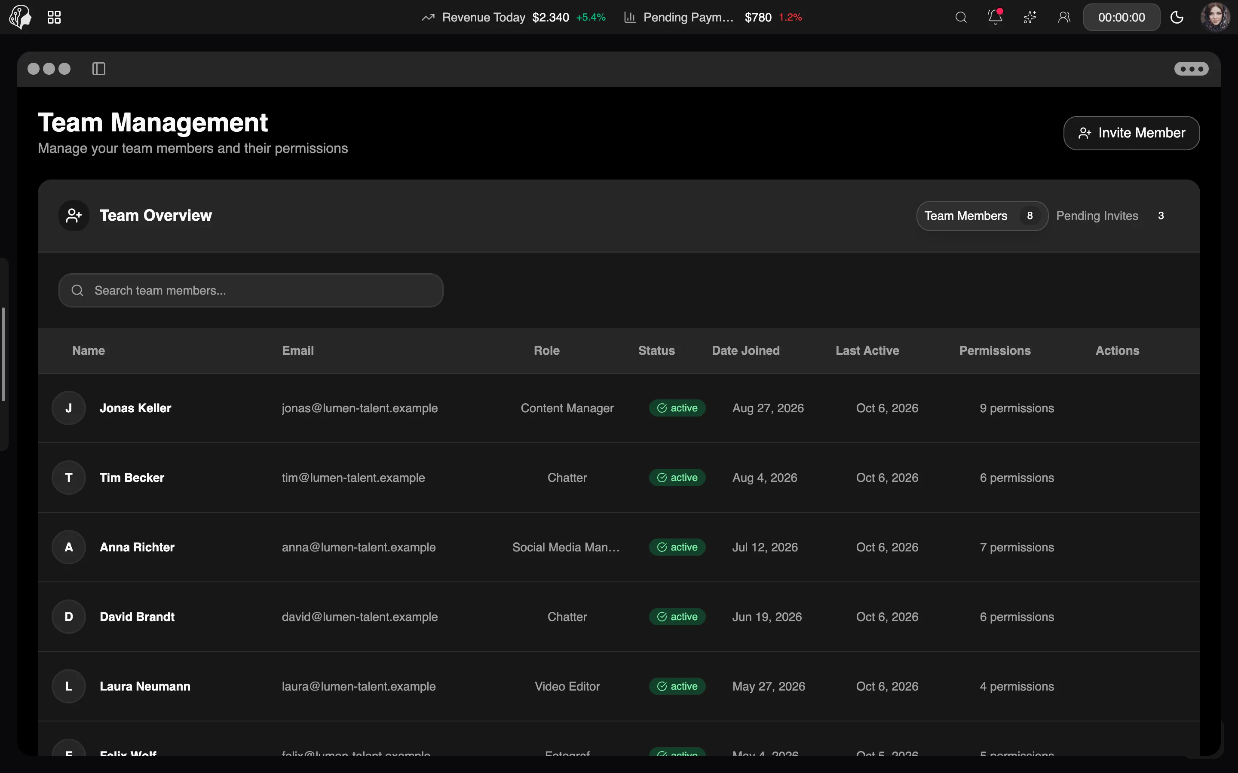Toggle the sidebar panel icon
The width and height of the screenshot is (1238, 773).
[x=99, y=69]
